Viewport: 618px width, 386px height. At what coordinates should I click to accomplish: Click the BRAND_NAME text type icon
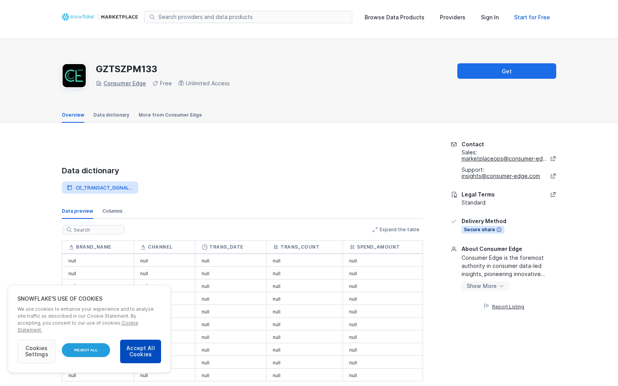click(x=71, y=247)
